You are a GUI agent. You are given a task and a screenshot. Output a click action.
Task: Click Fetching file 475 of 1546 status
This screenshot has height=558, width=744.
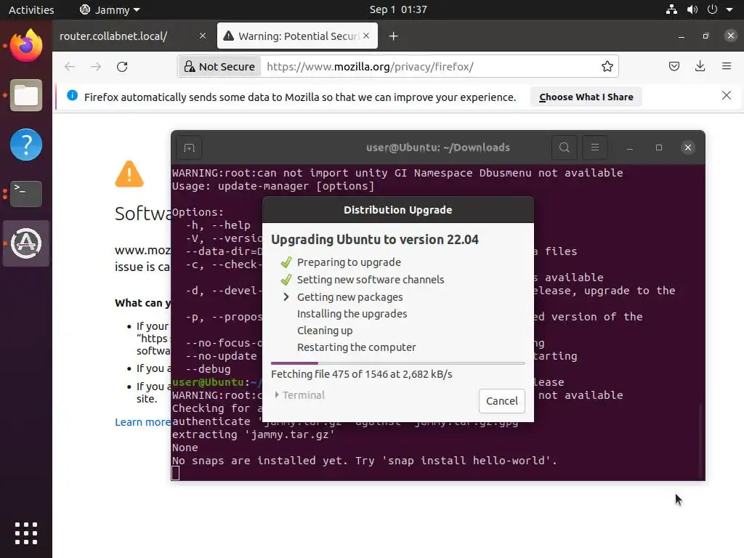[362, 374]
